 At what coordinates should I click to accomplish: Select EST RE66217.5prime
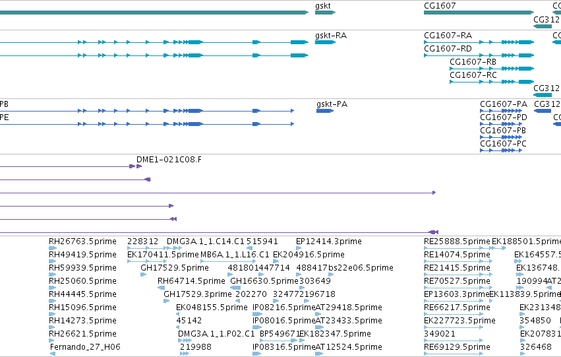457,308
